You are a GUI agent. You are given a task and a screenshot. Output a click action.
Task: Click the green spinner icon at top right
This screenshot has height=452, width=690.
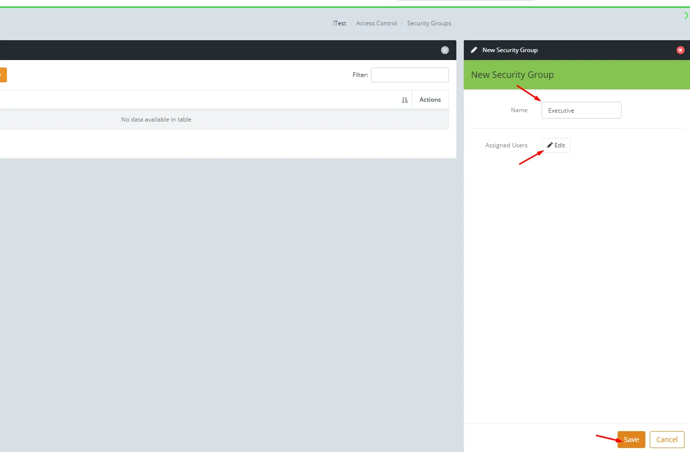point(686,15)
